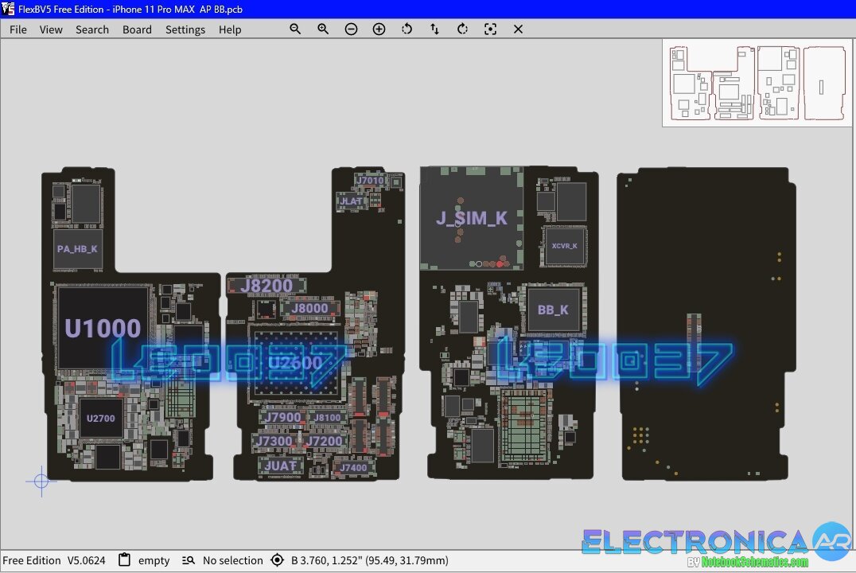The width and height of the screenshot is (856, 573).
Task: Open the Help menu
Action: pos(230,29)
